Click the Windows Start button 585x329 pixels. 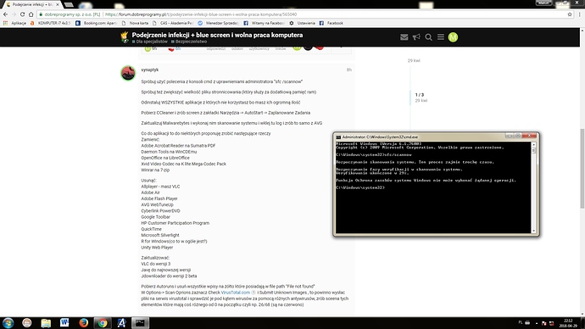[x=8, y=323]
